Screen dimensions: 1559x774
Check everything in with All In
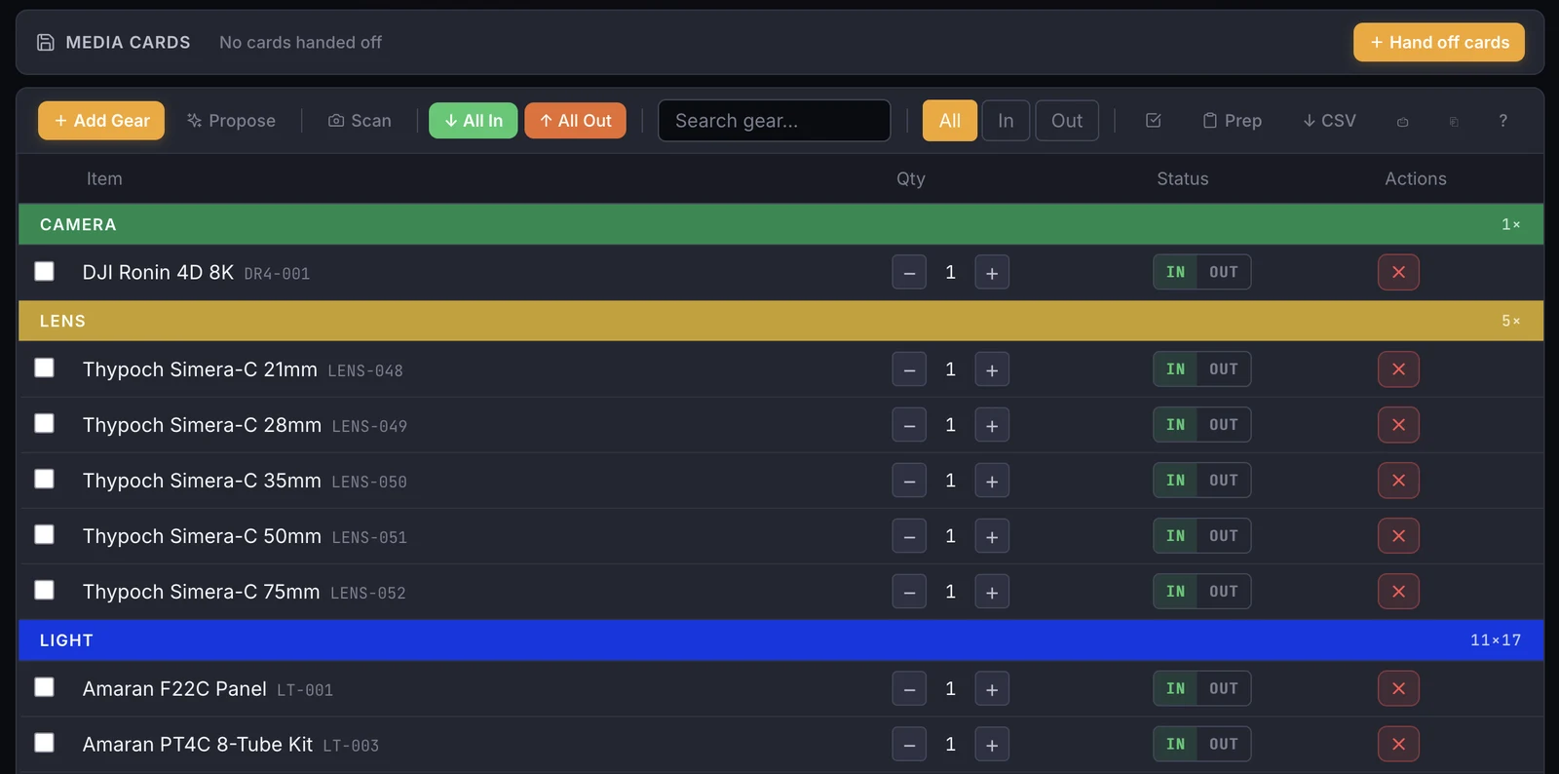tap(474, 121)
